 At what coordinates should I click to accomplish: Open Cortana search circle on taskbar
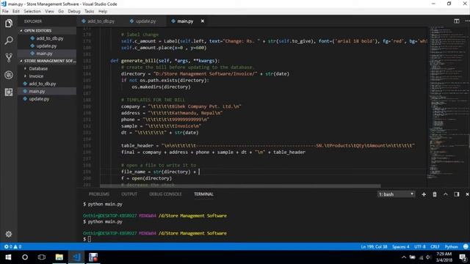(x=25, y=257)
